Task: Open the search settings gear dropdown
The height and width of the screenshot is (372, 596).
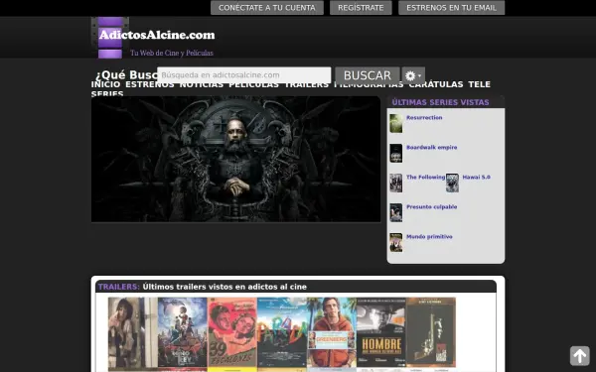Action: tap(413, 75)
